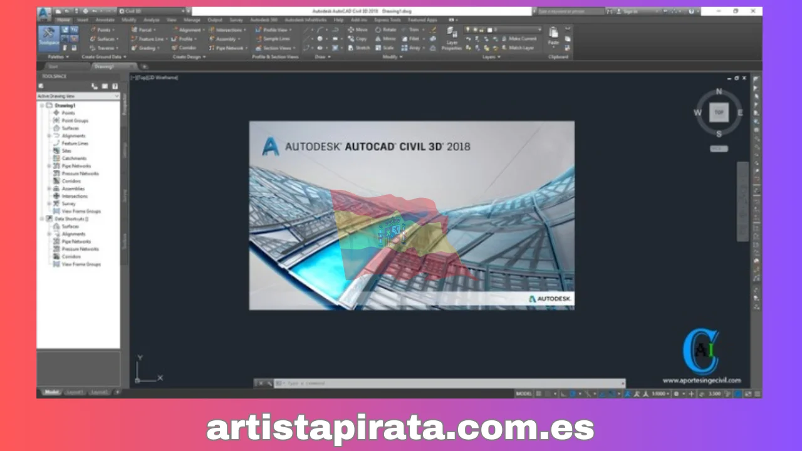Open the Parcel creation tool
Image resolution: width=802 pixels, height=451 pixels.
tap(145, 30)
